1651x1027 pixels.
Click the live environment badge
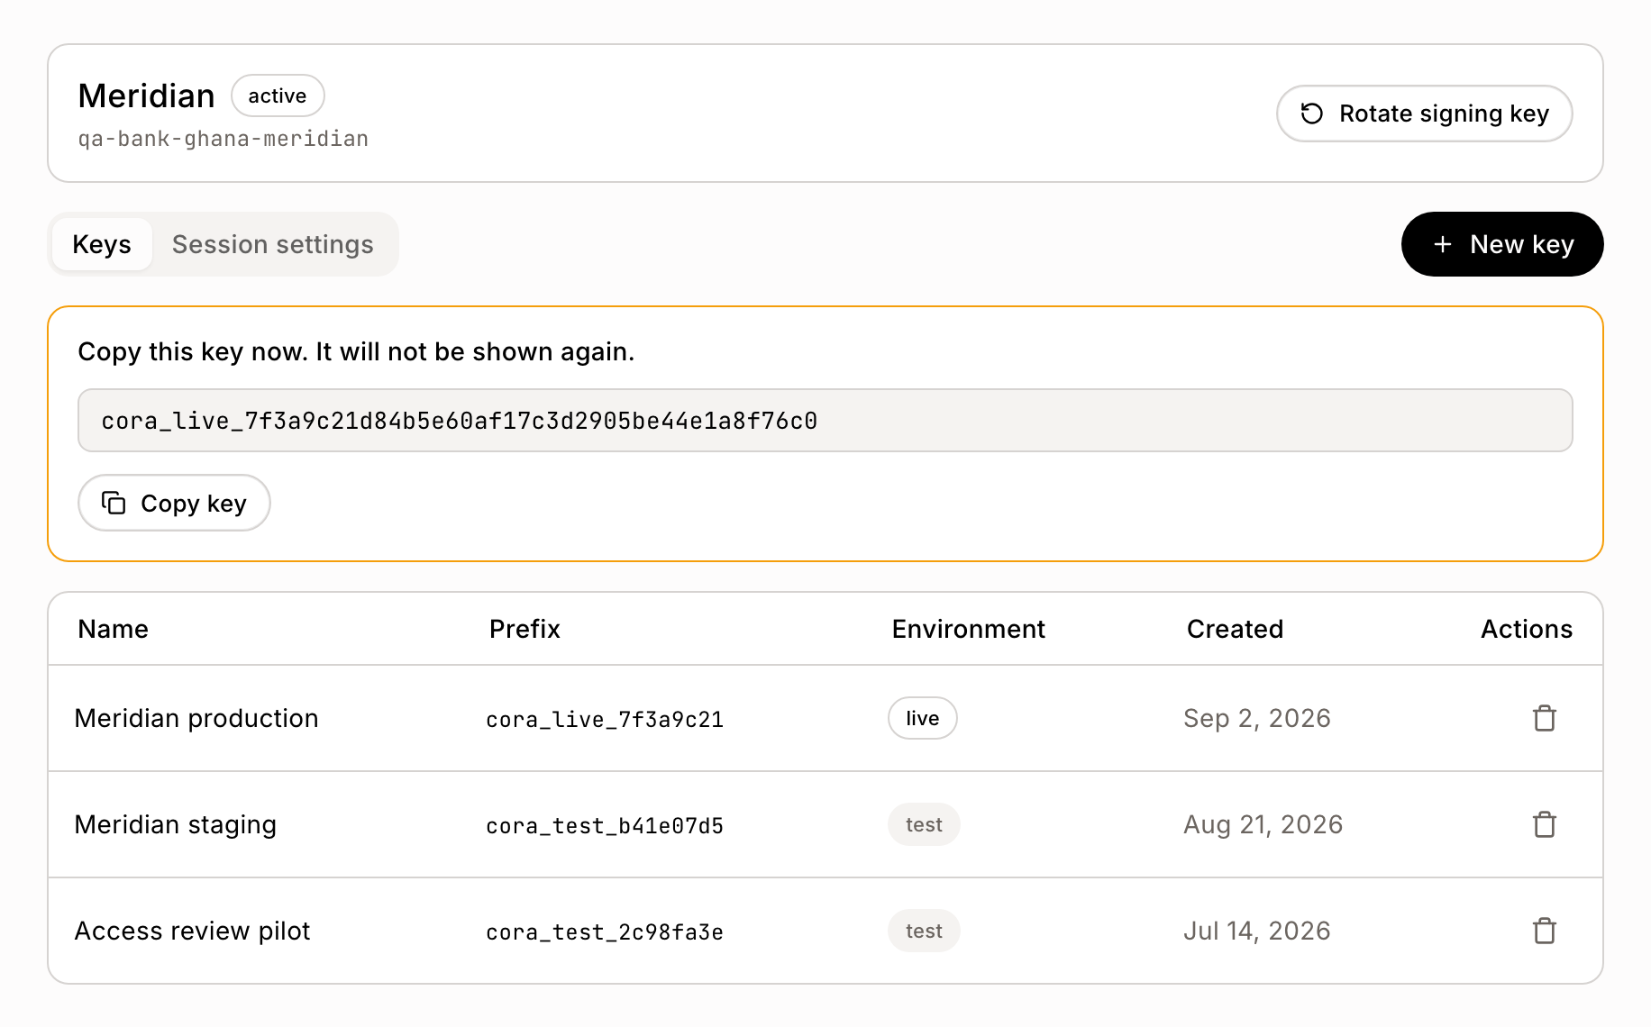click(x=923, y=718)
